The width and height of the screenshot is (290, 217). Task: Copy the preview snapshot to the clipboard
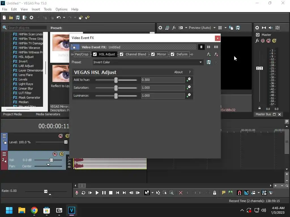pyautogui.click(x=231, y=28)
